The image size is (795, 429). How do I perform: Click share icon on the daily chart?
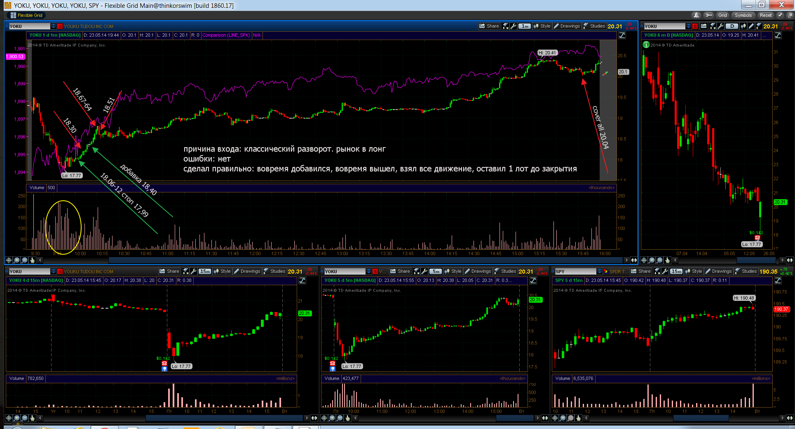pyautogui.click(x=704, y=26)
